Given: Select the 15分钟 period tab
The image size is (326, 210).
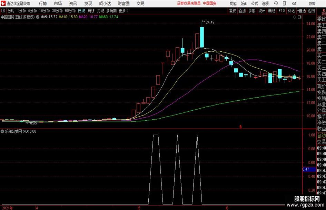Looking at the screenshot, I should 45,11.
